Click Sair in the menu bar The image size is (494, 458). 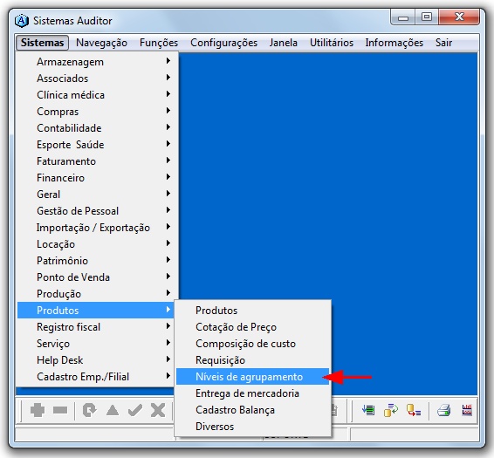(x=443, y=43)
